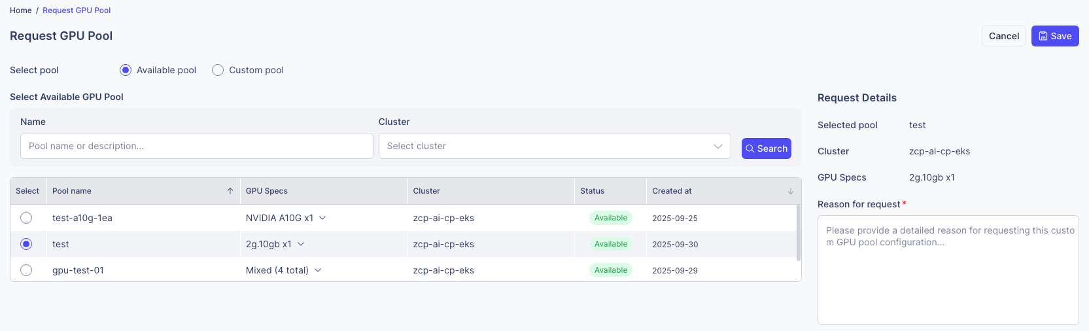This screenshot has width=1089, height=331.
Task: Click the Created at sort arrow icon
Action: click(x=791, y=191)
